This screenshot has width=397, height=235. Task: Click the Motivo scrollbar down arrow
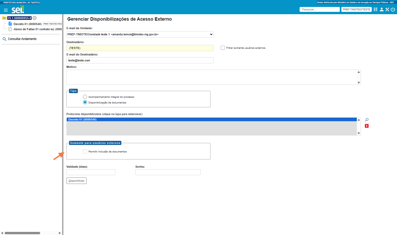tap(359, 83)
